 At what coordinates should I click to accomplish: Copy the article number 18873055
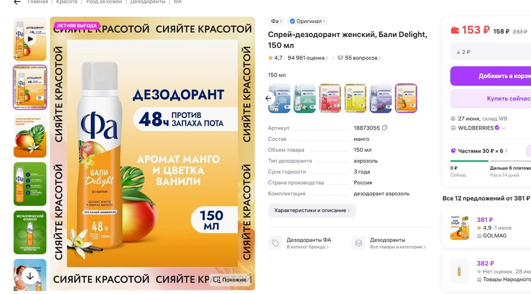[x=385, y=128]
